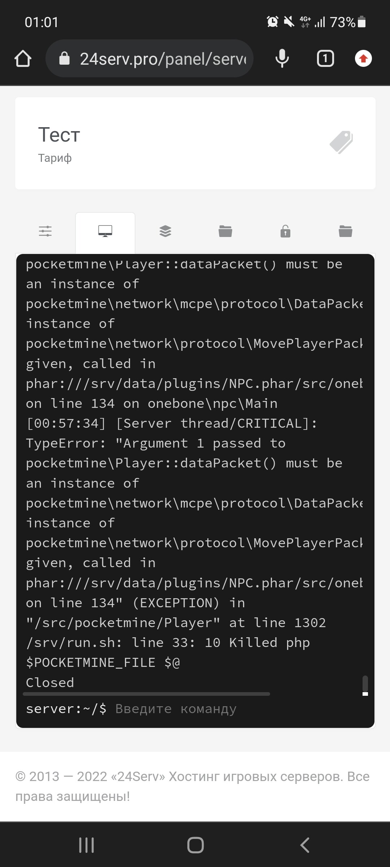Tap the red update arrow icon
The height and width of the screenshot is (867, 390).
[363, 59]
